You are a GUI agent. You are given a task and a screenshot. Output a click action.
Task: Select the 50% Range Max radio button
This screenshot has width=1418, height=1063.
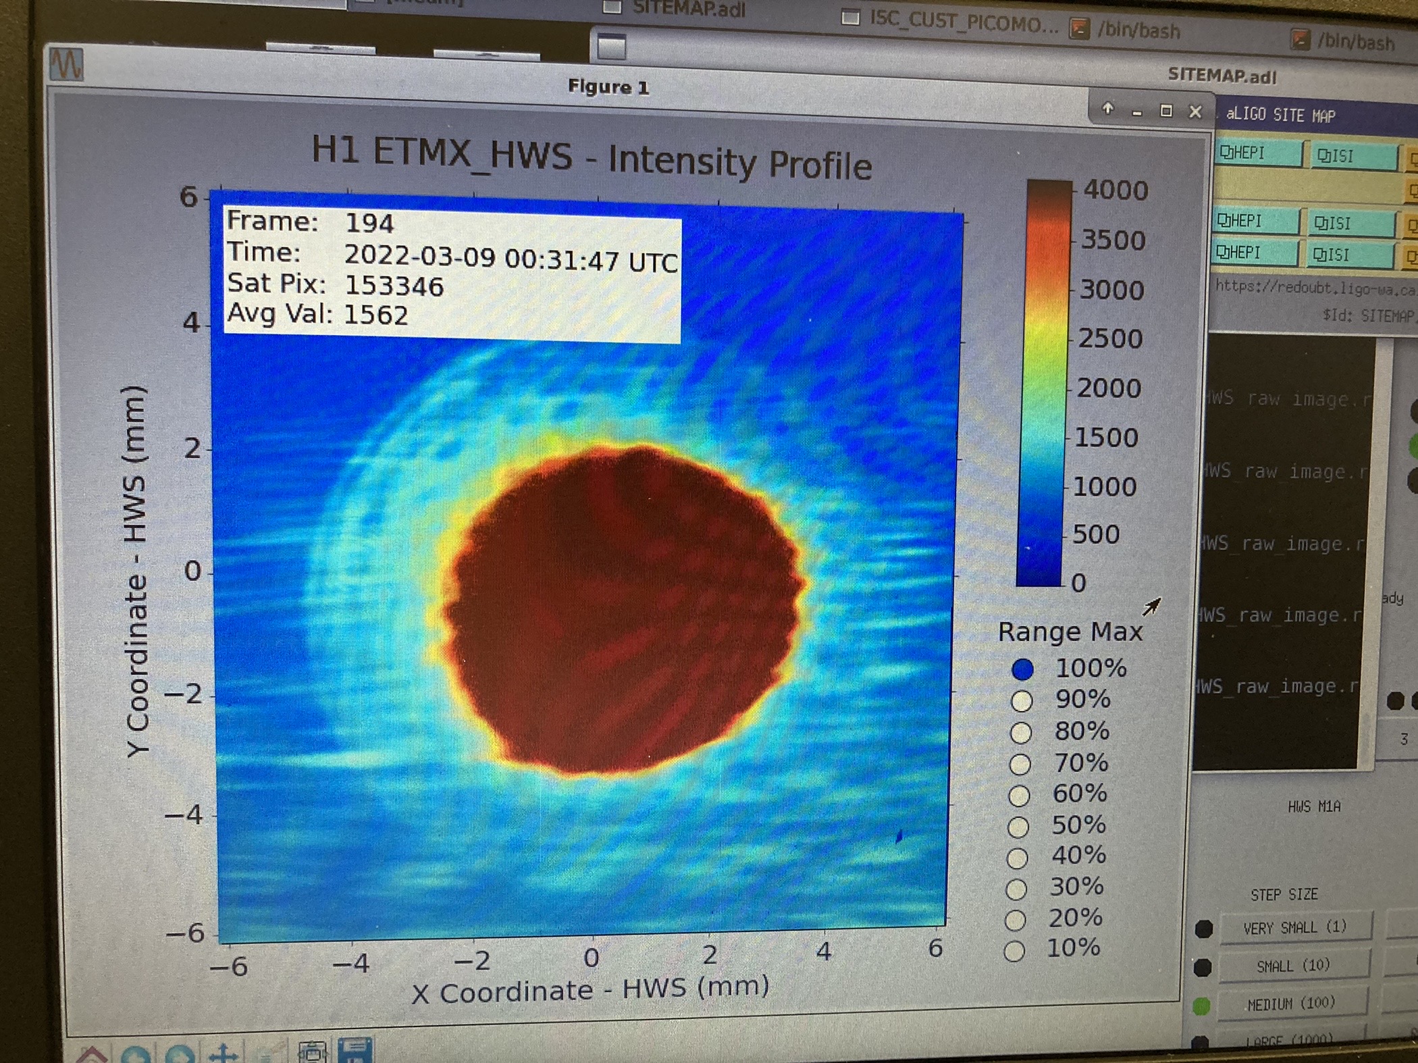(x=1018, y=827)
